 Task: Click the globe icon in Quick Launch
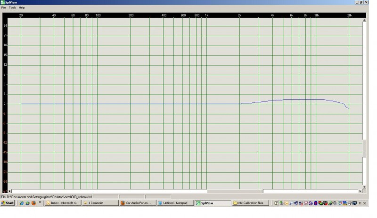point(28,203)
